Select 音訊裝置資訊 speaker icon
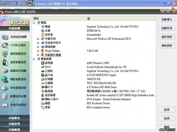Screen dimensions: 177x132 click(x=5, y=62)
